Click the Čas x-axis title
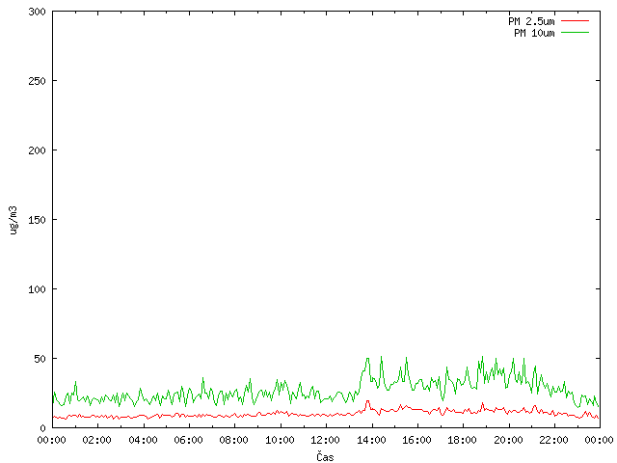Screen dimensions: 617x463 tap(325, 456)
